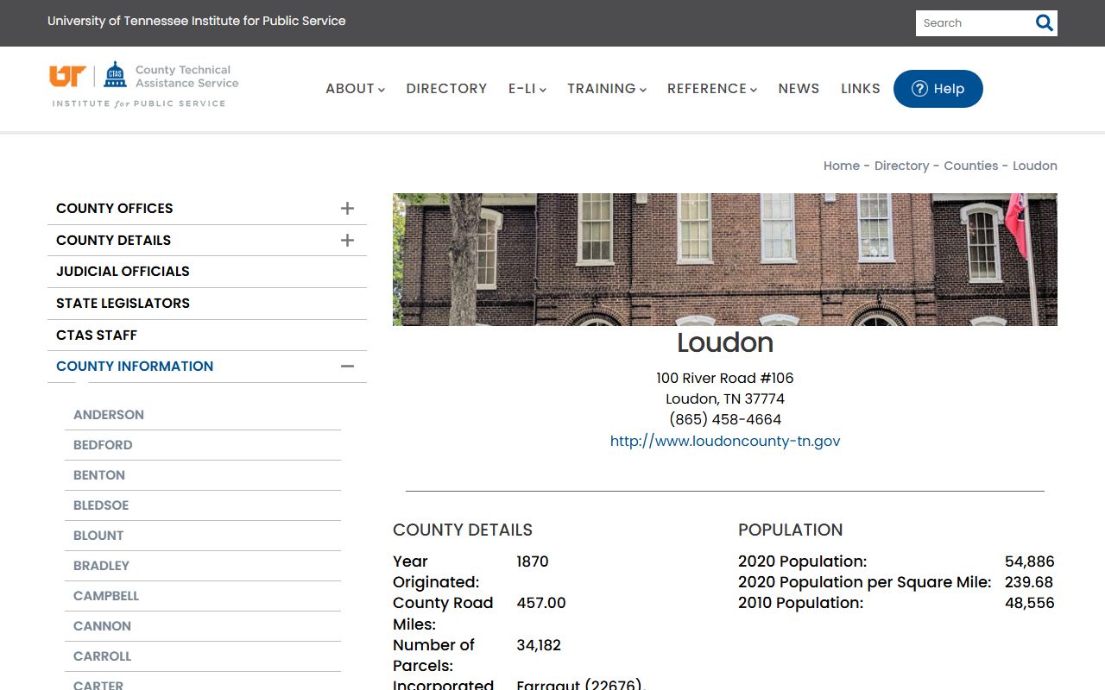
Task: Open STATE LEGISLATORS sidebar link
Action: 123,304
